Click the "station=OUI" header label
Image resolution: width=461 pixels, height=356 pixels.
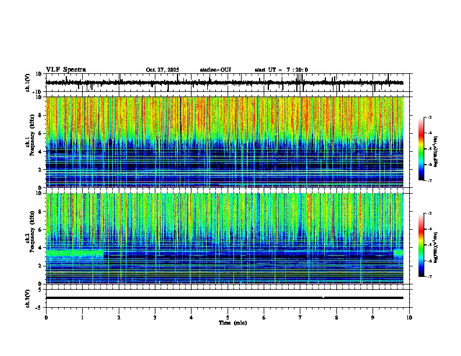pos(215,70)
